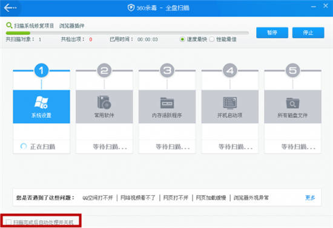
Task: Click the 开机启动项 card label
Action: (x=230, y=115)
